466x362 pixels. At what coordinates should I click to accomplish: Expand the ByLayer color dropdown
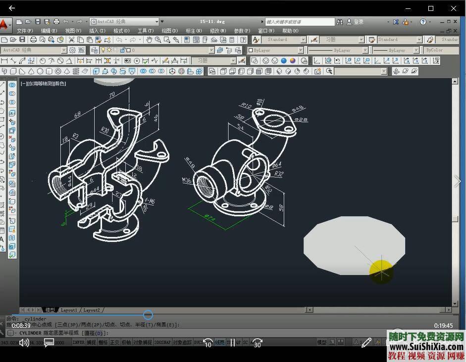302,50
